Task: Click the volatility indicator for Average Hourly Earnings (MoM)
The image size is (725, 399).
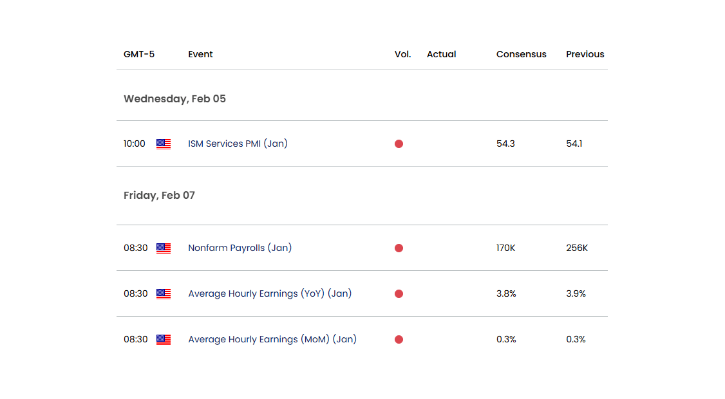Action: (x=399, y=339)
